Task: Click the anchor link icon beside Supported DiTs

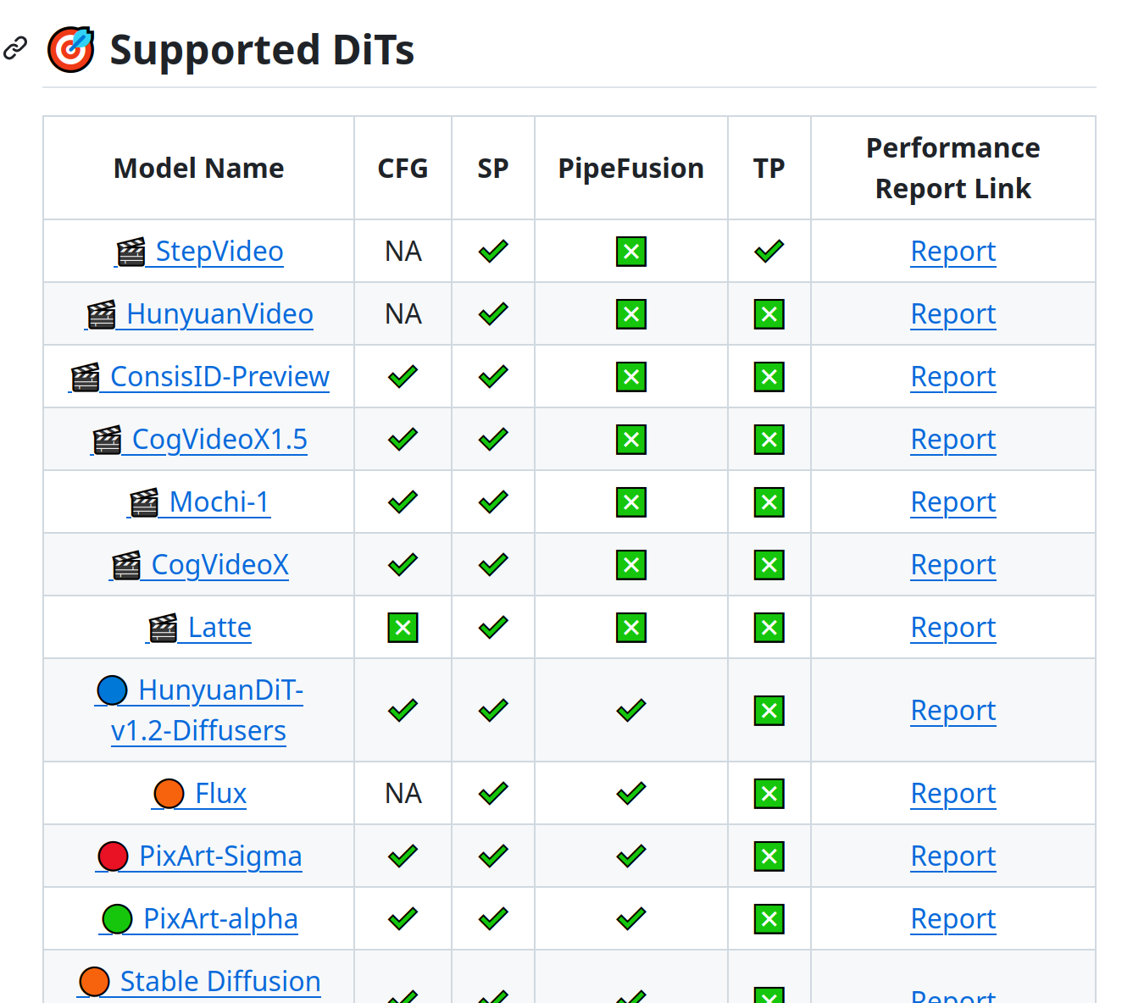Action: pos(15,48)
